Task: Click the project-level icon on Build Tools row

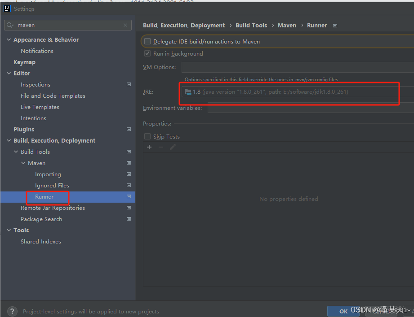Action: pos(129,152)
